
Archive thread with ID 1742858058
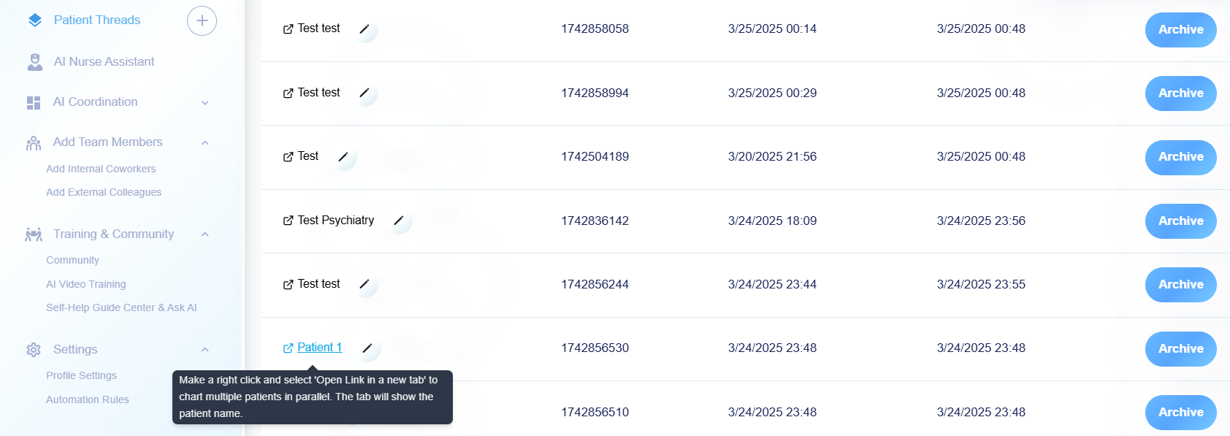1180,29
